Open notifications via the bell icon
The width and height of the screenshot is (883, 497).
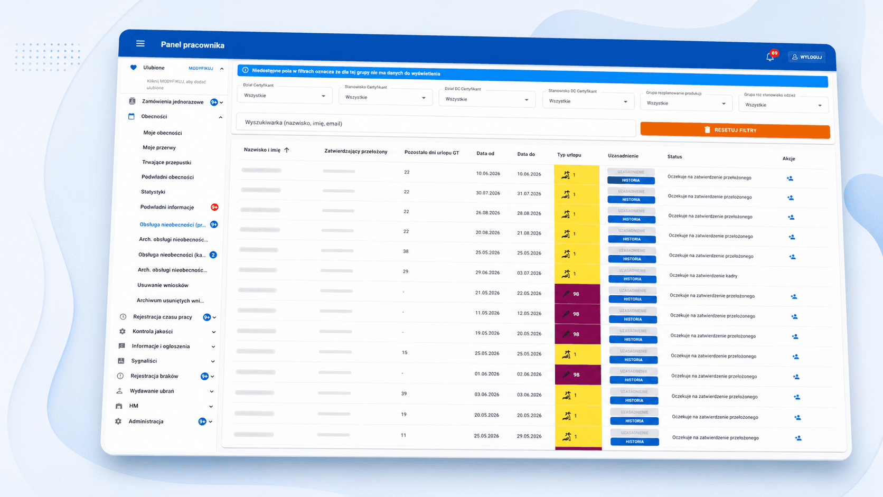[x=770, y=57]
